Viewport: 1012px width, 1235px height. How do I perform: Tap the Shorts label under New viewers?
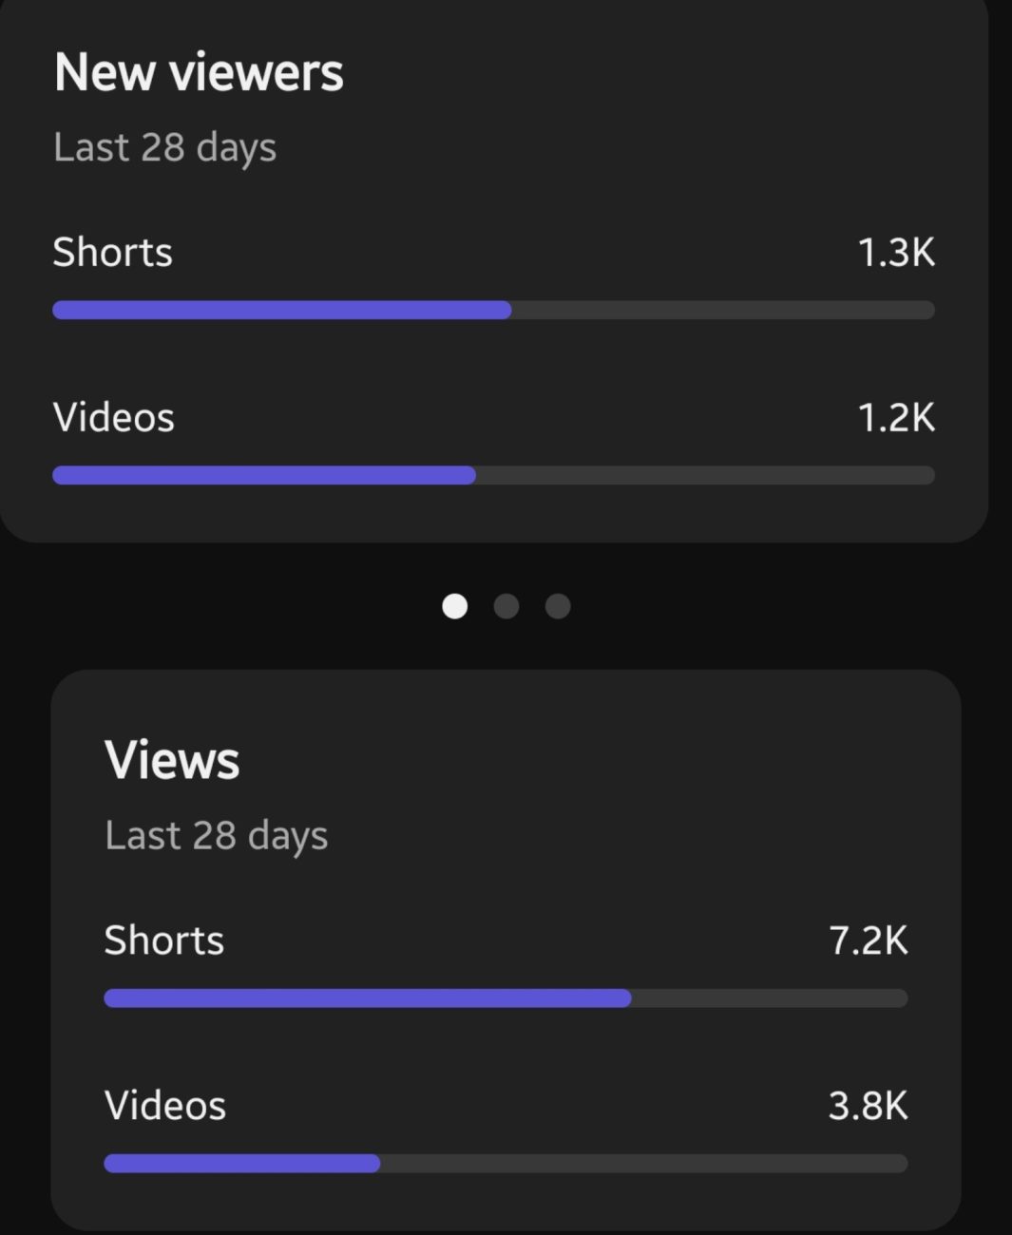coord(112,253)
